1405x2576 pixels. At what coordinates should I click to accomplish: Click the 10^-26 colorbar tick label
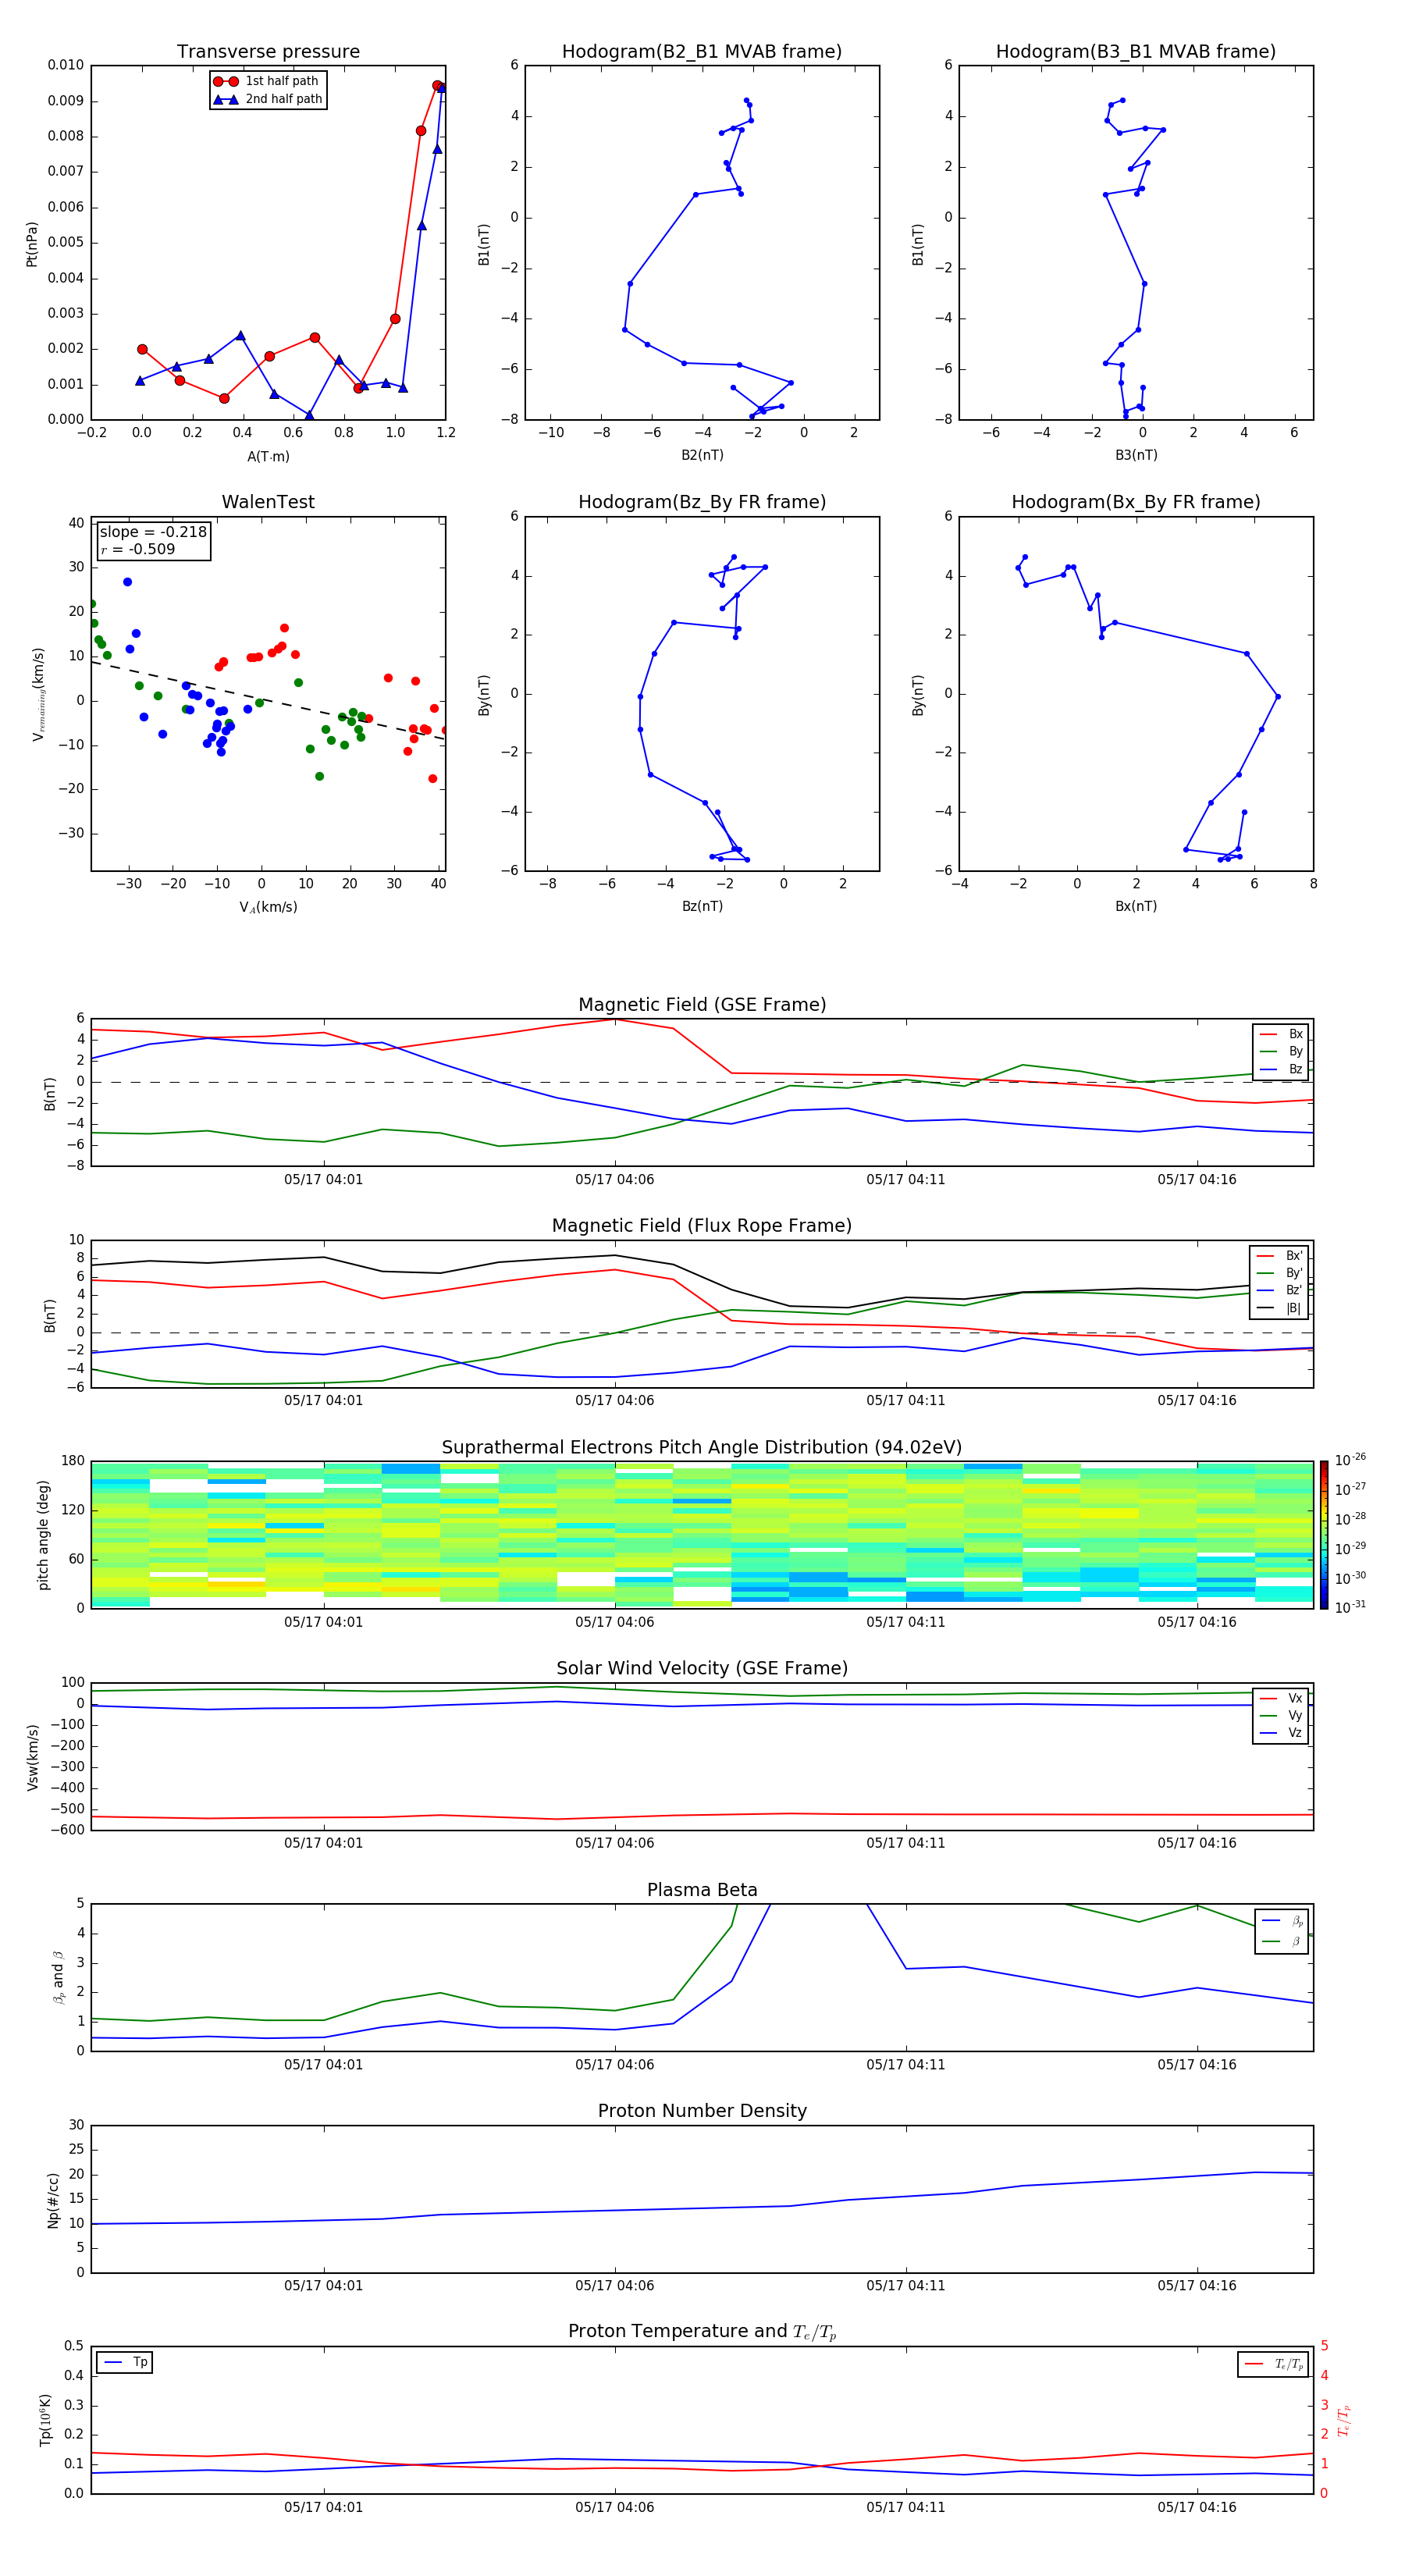(x=1350, y=1460)
